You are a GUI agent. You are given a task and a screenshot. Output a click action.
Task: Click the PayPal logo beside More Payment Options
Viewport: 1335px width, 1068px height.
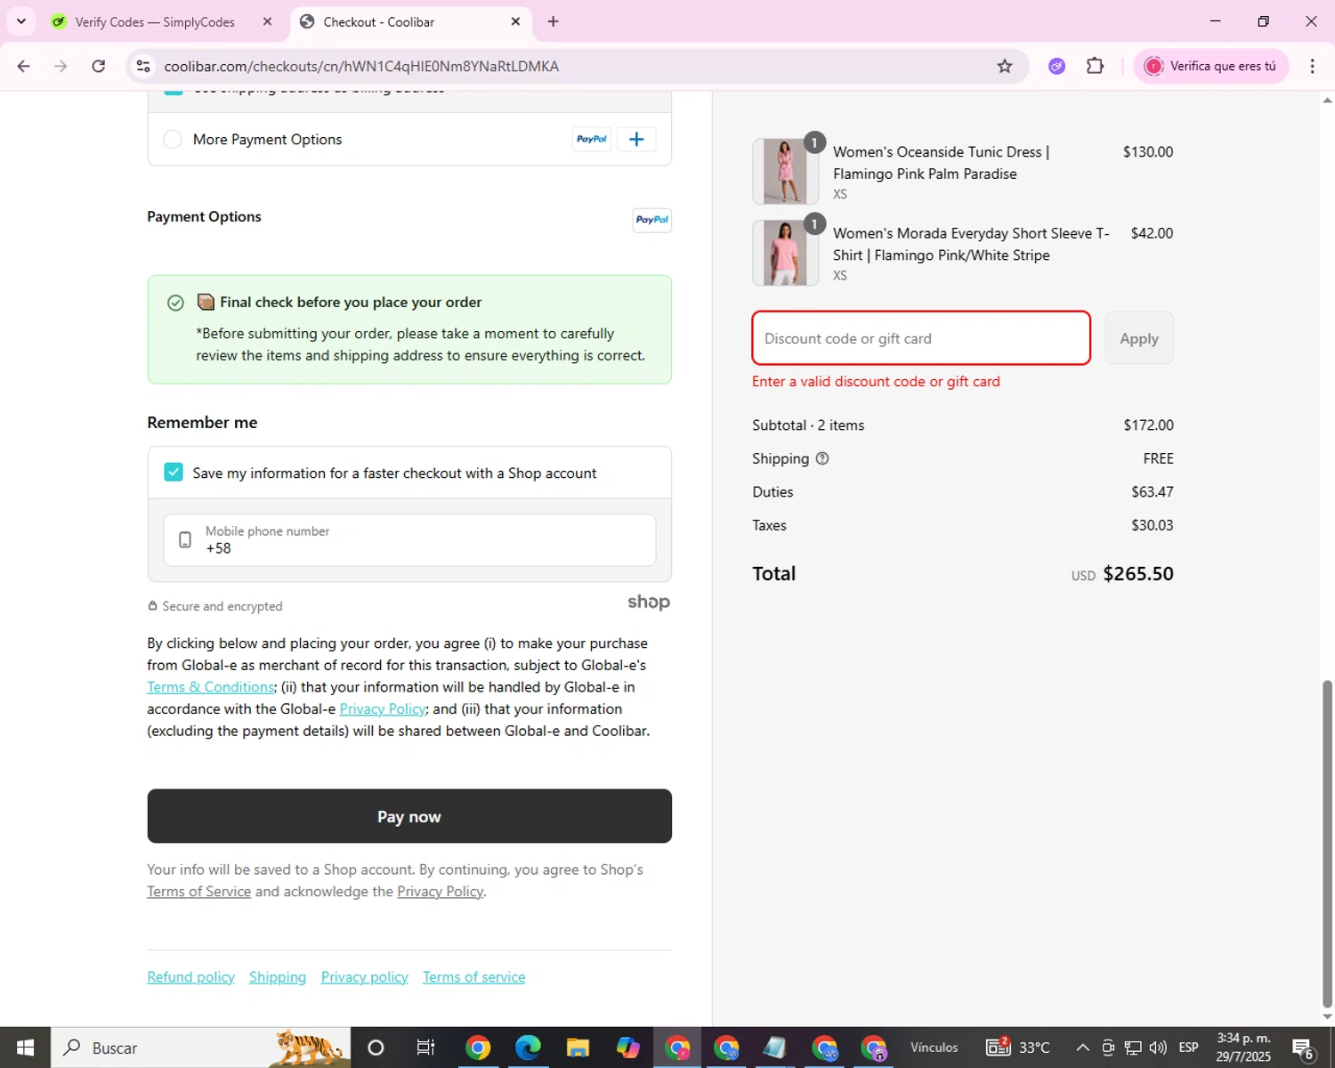click(592, 139)
